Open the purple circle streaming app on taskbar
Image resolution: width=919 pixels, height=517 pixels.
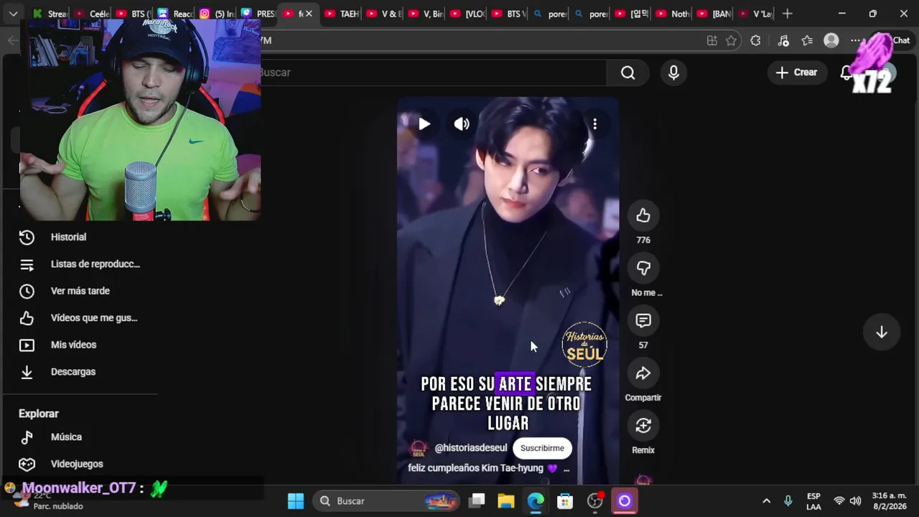(624, 501)
